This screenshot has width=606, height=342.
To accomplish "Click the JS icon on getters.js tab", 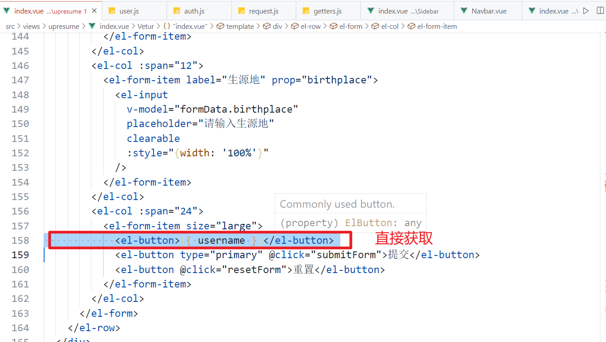I will (306, 11).
